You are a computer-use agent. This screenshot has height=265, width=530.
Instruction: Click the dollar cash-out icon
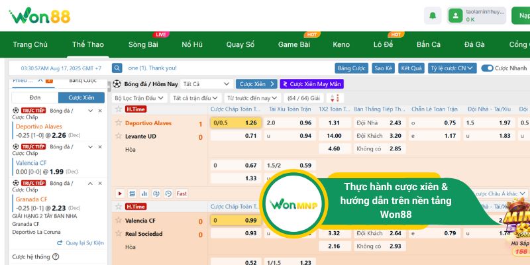[x=156, y=193]
